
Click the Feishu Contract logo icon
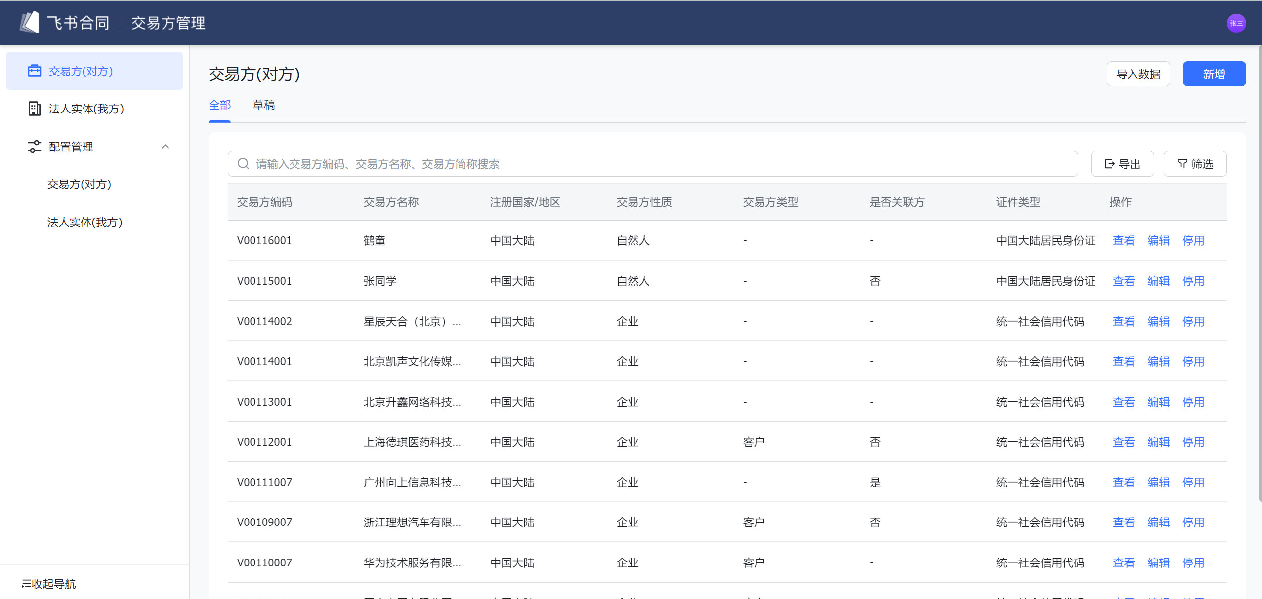30,23
